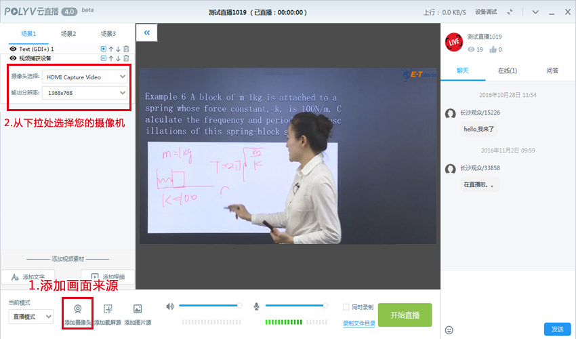Click the add screen capture (添加截屏源) icon

click(107, 309)
